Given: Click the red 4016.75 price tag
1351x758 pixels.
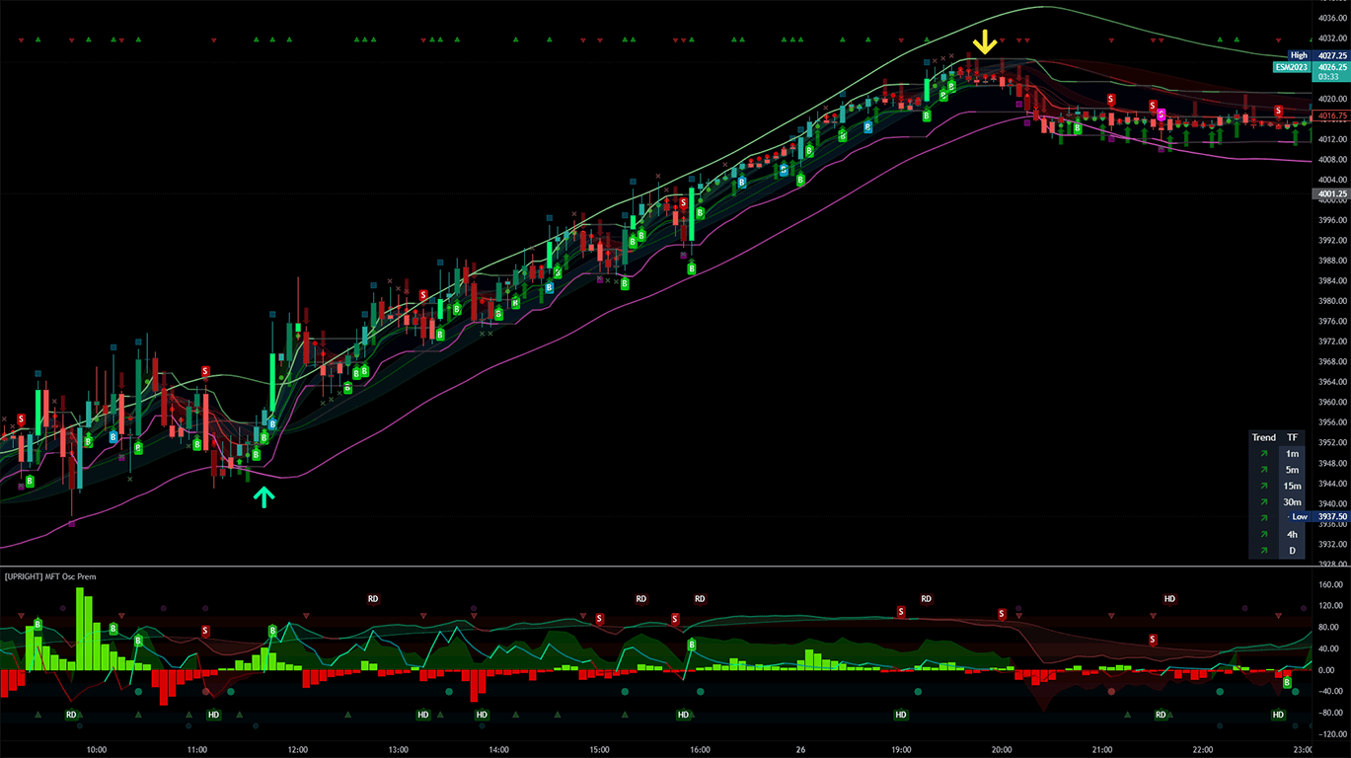Looking at the screenshot, I should click(x=1330, y=115).
